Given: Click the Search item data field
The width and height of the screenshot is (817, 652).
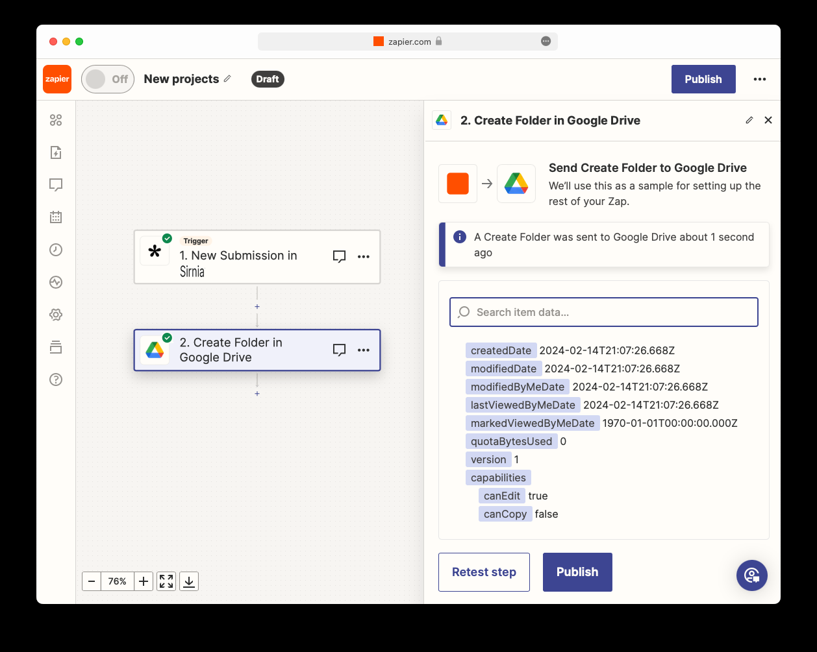Looking at the screenshot, I should pos(604,312).
